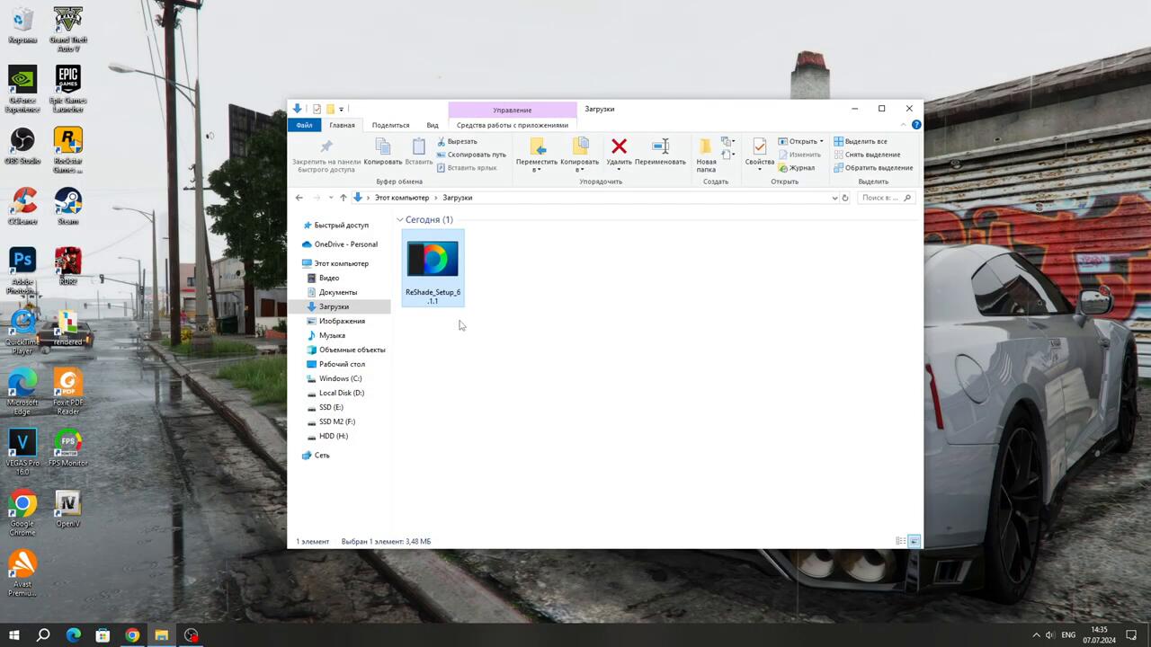The height and width of the screenshot is (647, 1151).
Task: Click the Переименовать (Rename) icon
Action: [x=660, y=147]
